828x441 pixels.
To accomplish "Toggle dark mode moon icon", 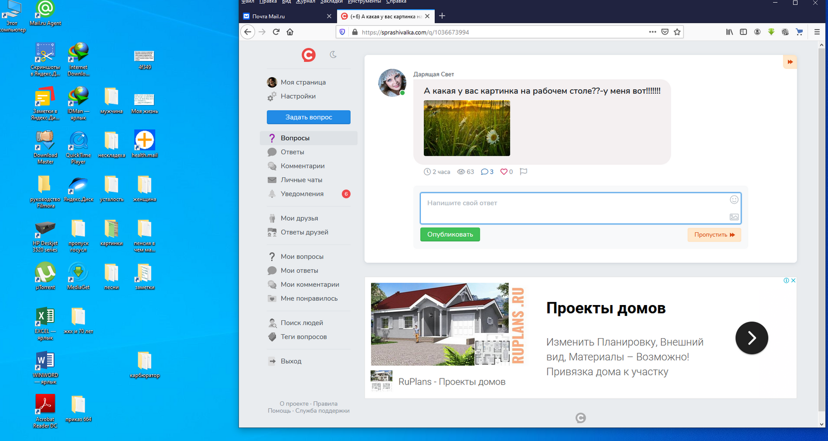I will tap(333, 54).
